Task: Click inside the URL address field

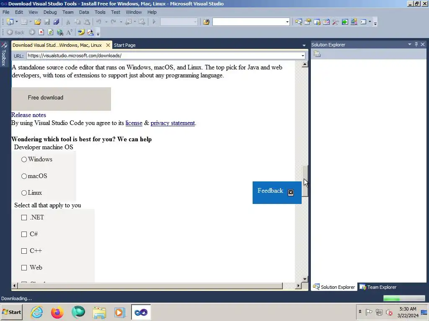Action: point(163,56)
